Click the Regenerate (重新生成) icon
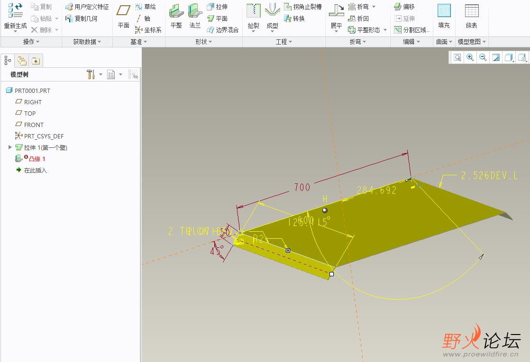The height and width of the screenshot is (362, 530). pos(15,11)
